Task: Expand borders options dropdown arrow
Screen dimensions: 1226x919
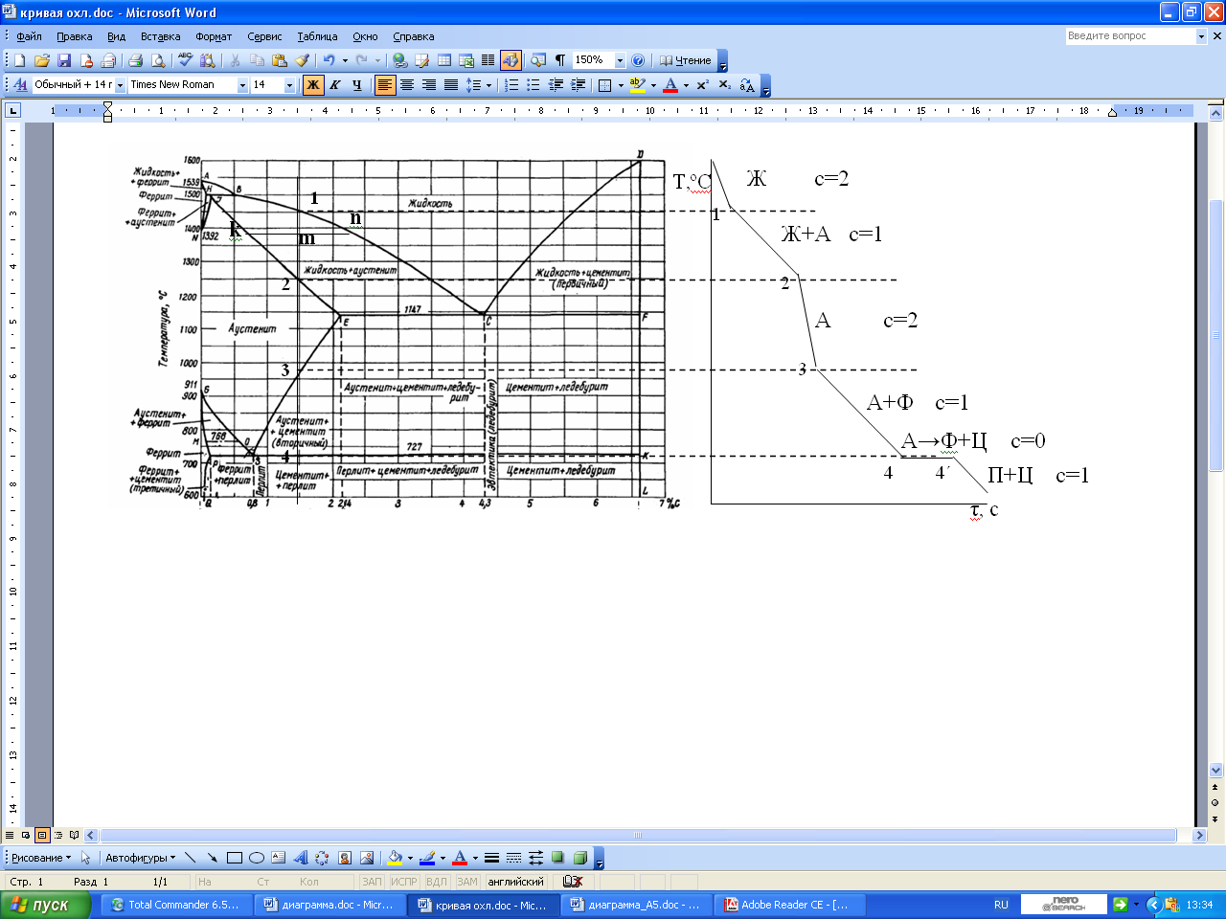Action: coord(621,85)
